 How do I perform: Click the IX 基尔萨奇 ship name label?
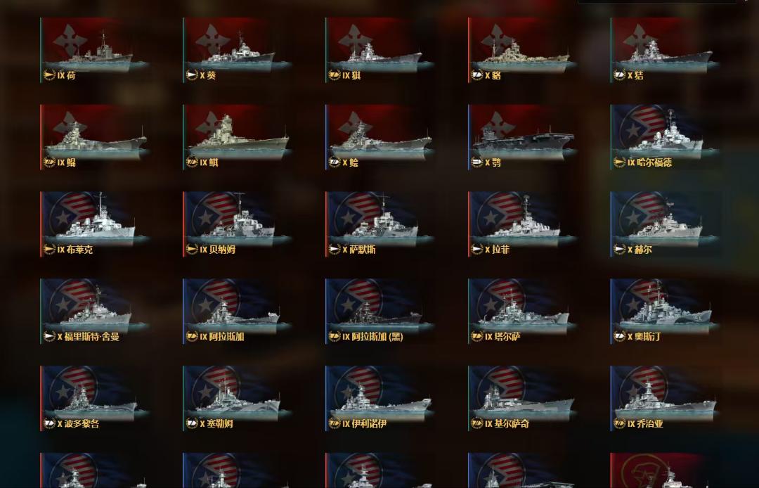click(x=507, y=423)
